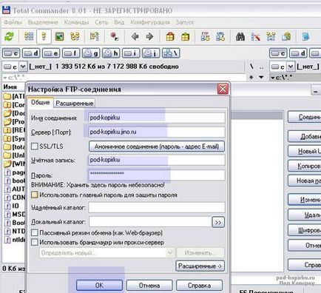The height and width of the screenshot is (293, 321).
Task: Switch left panel to drive d
Action: 31,53
